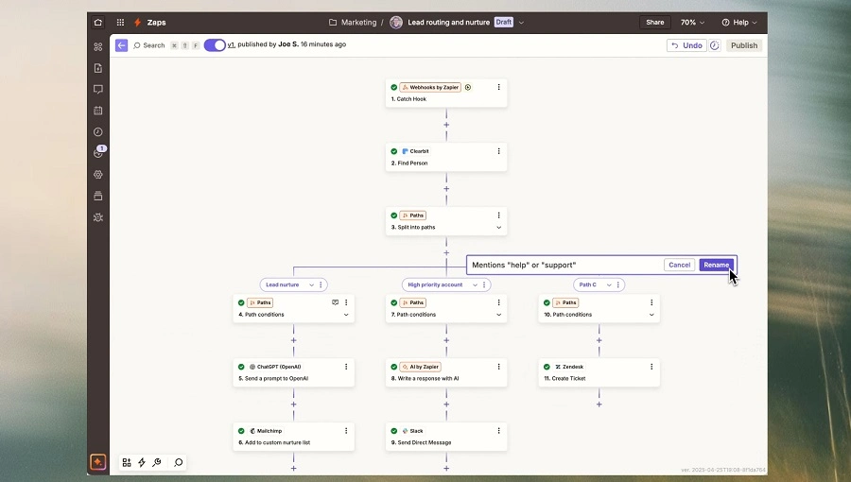Viewport: 851px width, 482px height.
Task: Open the AI copilot sparkle button
Action: pyautogui.click(x=97, y=462)
